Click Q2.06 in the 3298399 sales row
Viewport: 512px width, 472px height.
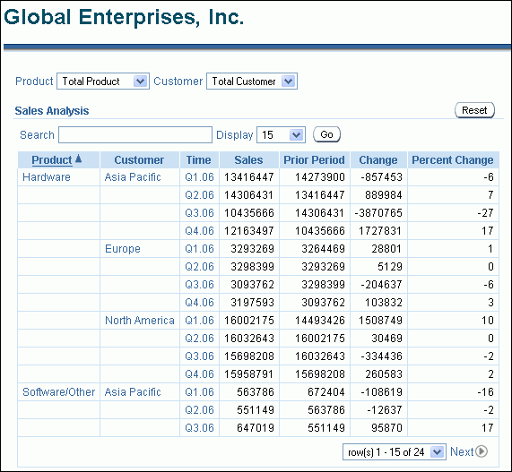pos(199,267)
